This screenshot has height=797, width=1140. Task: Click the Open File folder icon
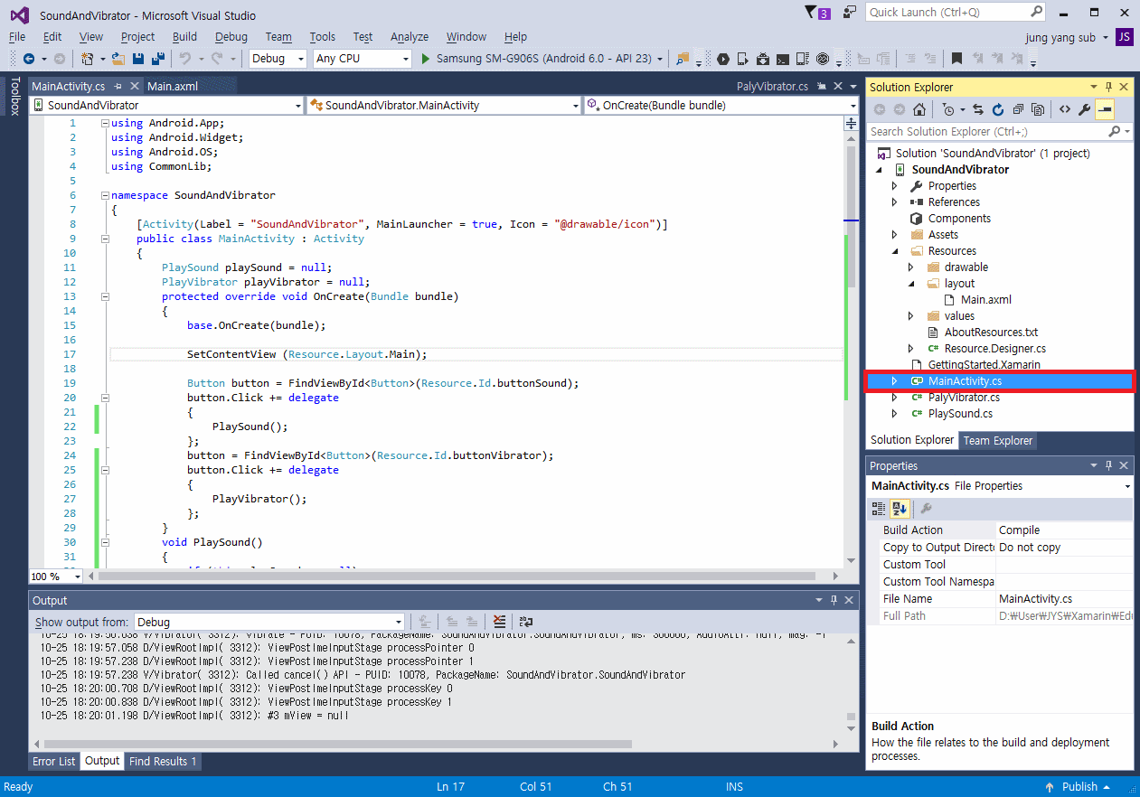(118, 59)
